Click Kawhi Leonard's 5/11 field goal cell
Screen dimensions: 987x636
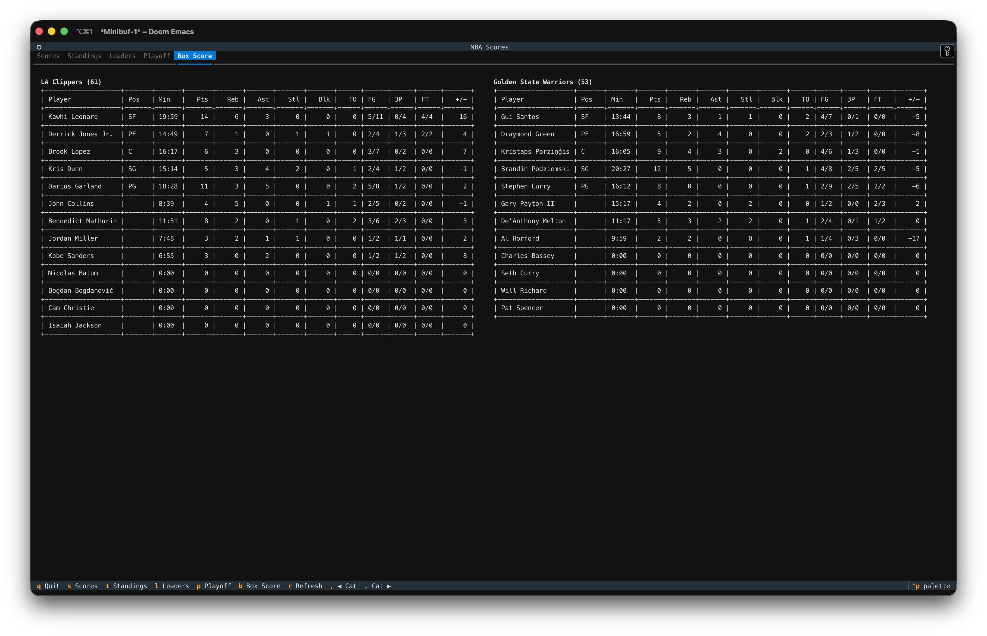point(376,117)
